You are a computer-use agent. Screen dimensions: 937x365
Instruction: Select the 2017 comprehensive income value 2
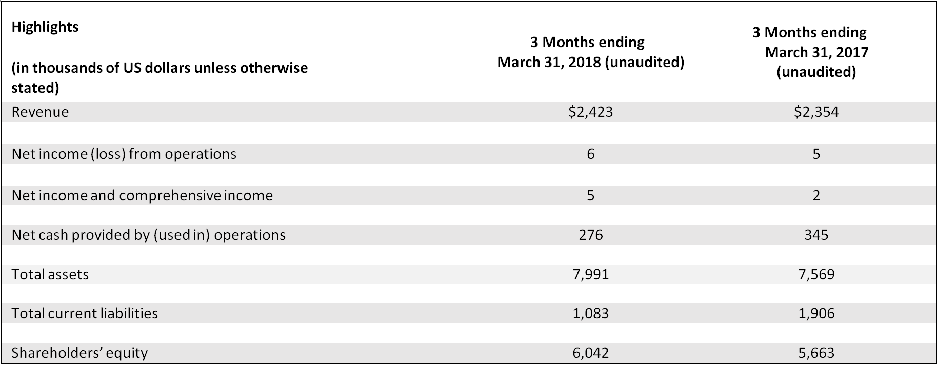pos(816,196)
